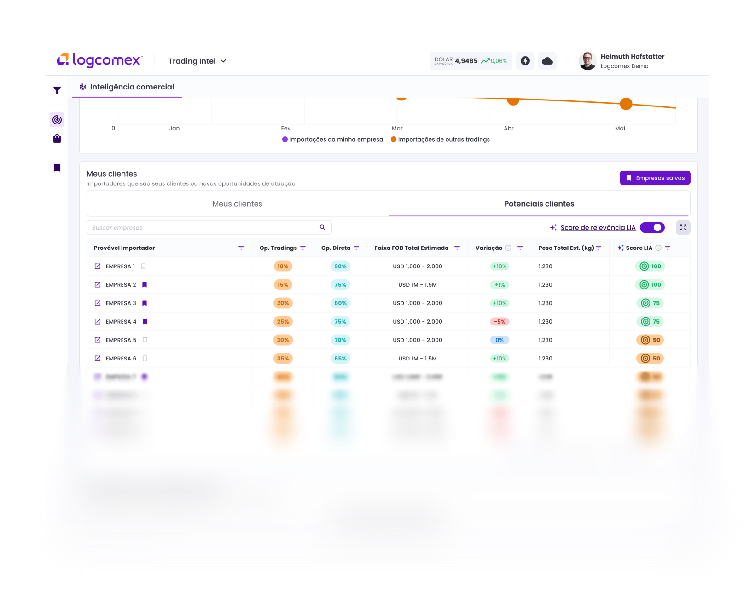Switch to the Meus clientes tab
This screenshot has height=590, width=755.
(238, 204)
